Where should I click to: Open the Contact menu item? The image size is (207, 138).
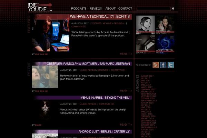point(125,9)
